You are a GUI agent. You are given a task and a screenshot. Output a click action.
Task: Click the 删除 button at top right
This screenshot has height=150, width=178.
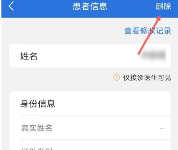[x=163, y=6]
